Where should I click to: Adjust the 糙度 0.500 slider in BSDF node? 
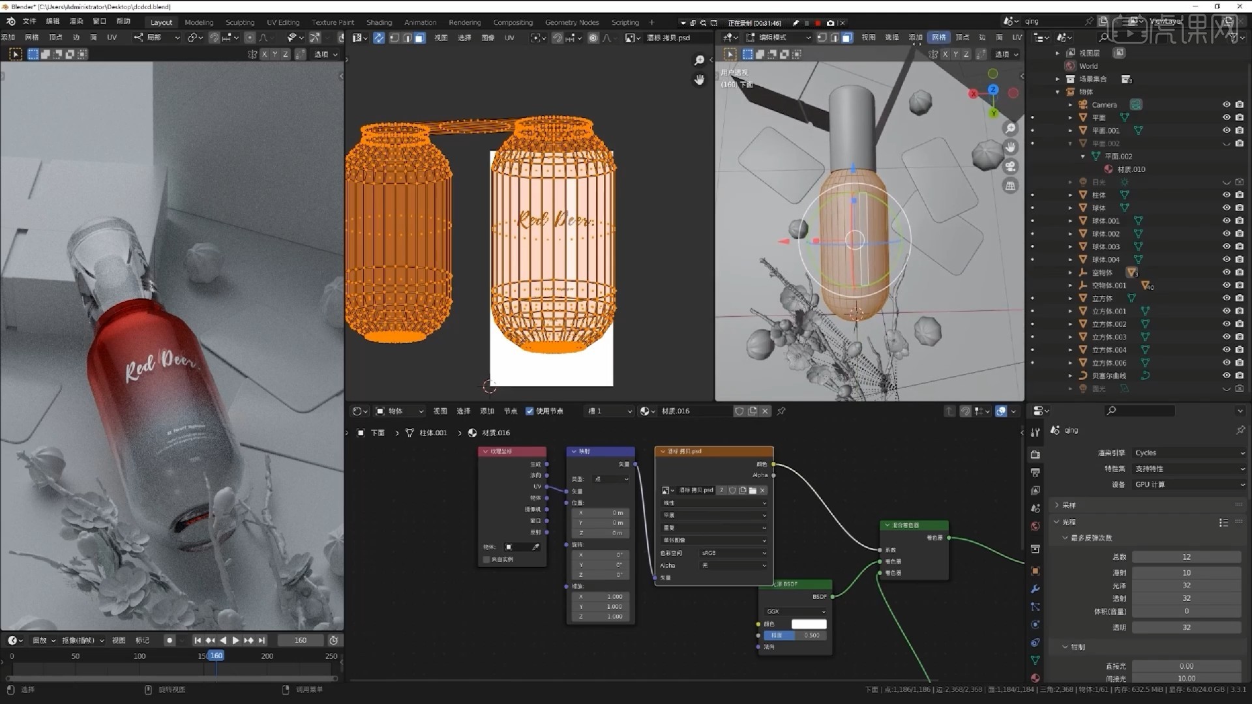(796, 636)
